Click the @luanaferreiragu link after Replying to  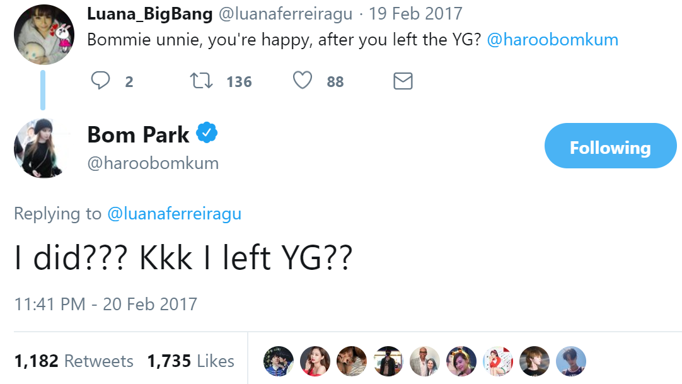(175, 214)
